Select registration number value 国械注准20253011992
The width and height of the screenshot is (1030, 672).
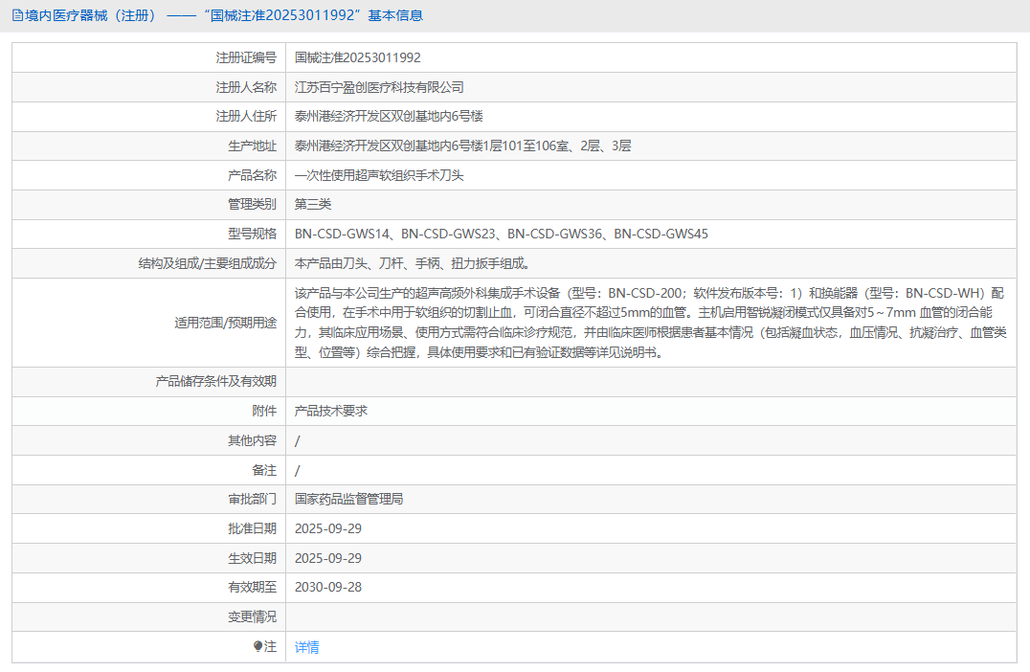357,57
